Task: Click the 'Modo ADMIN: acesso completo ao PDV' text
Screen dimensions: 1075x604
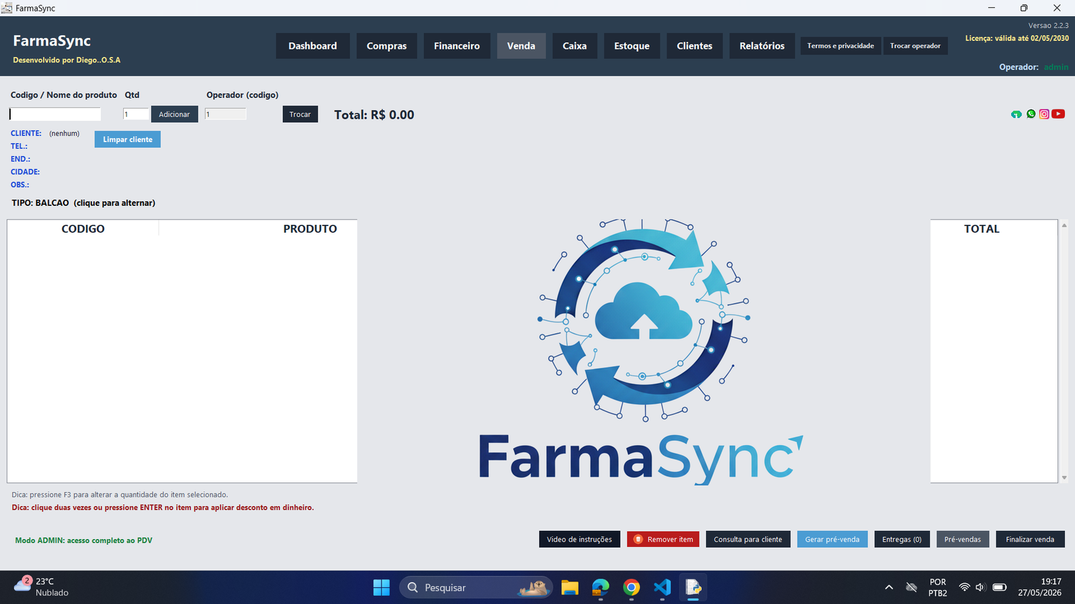Action: click(84, 540)
